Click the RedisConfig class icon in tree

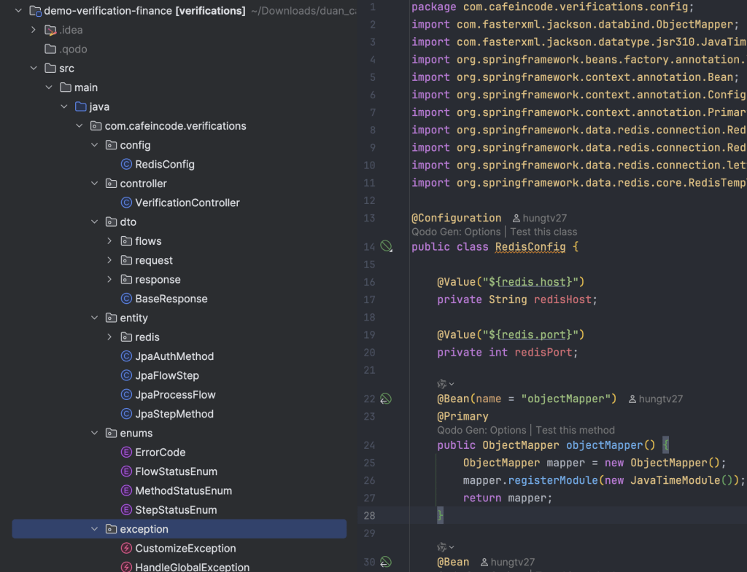point(126,164)
